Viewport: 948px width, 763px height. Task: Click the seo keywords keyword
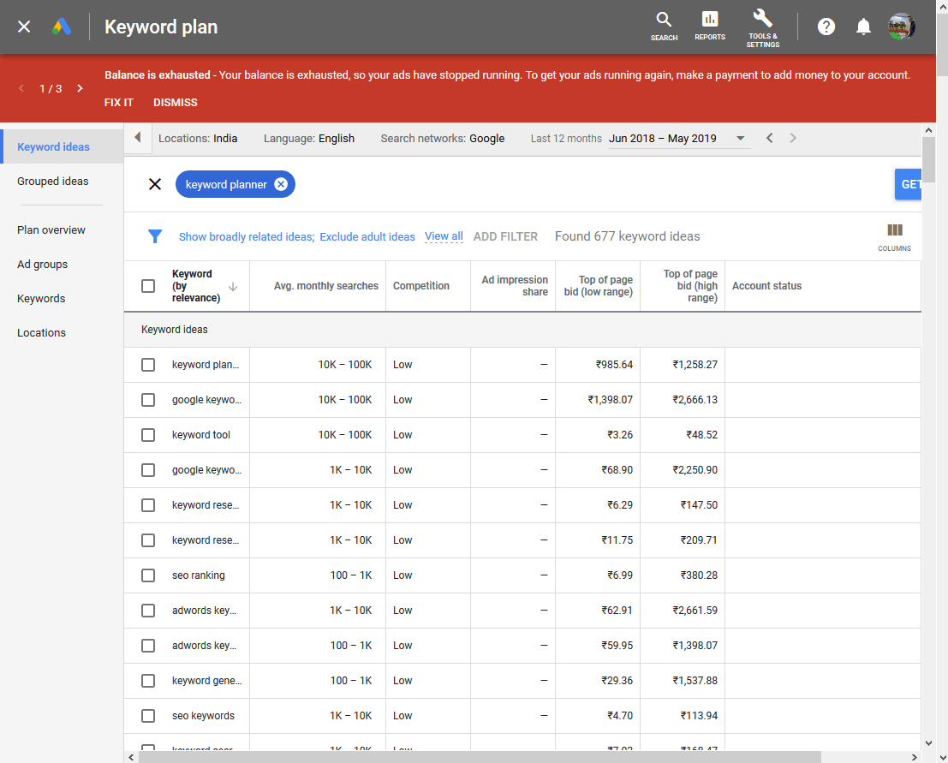tap(203, 716)
